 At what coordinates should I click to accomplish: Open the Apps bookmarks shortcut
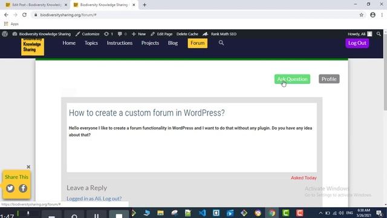[11, 24]
